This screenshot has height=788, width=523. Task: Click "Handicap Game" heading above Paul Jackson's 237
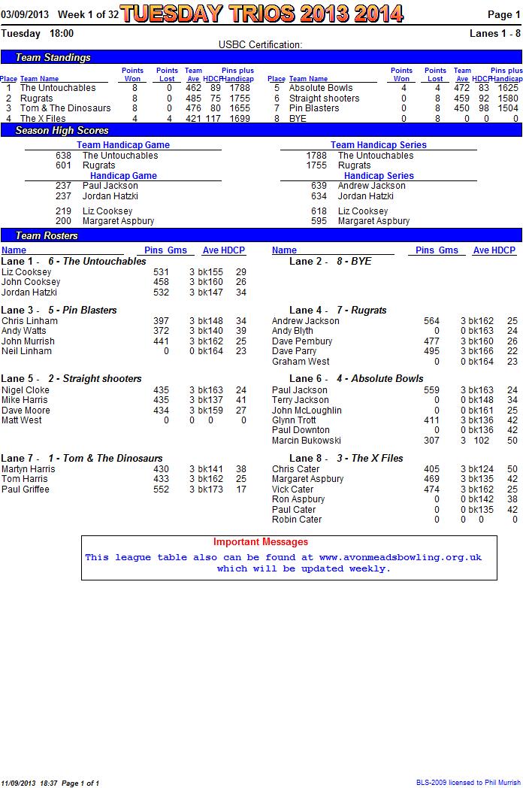tap(123, 176)
